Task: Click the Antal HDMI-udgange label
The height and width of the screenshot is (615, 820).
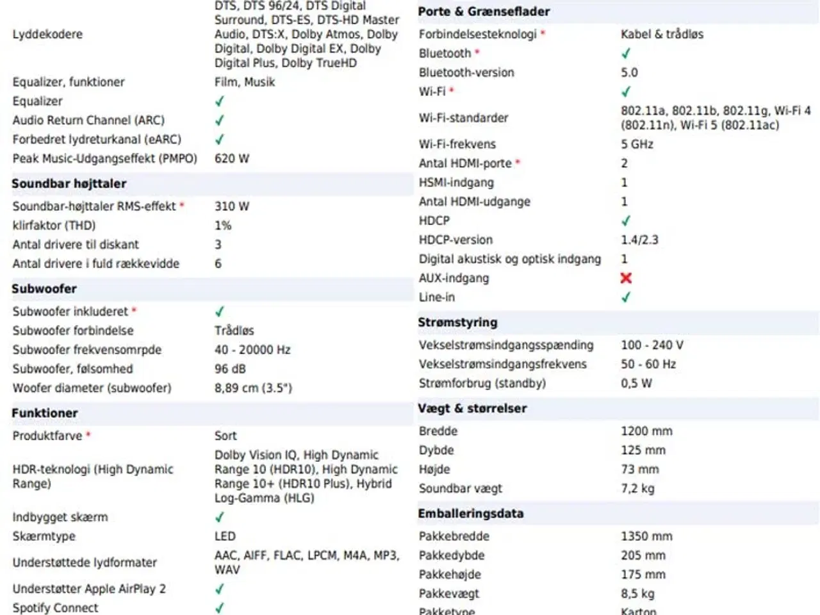Action: [475, 202]
